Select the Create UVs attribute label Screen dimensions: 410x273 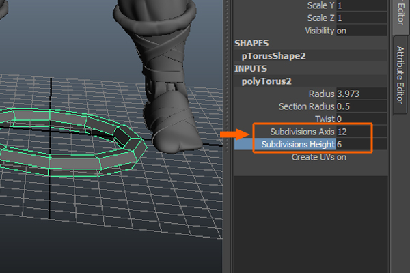(x=313, y=157)
